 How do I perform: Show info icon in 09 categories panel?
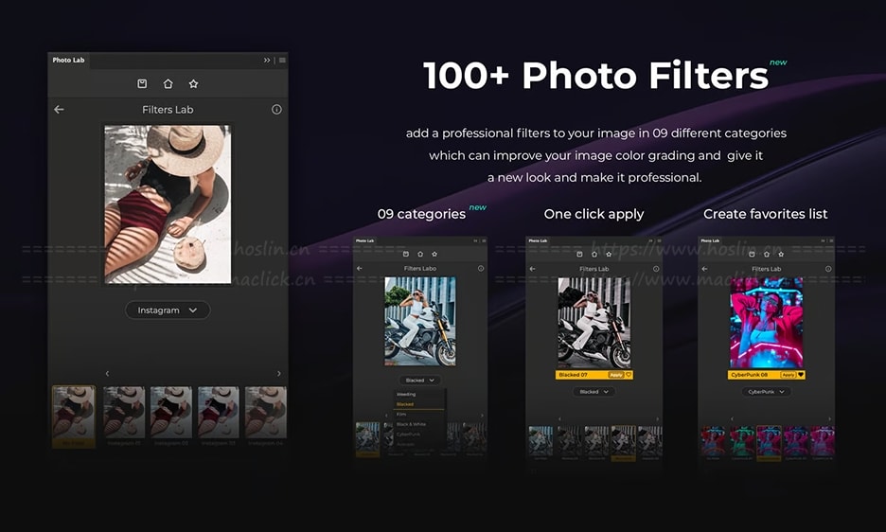pos(481,269)
